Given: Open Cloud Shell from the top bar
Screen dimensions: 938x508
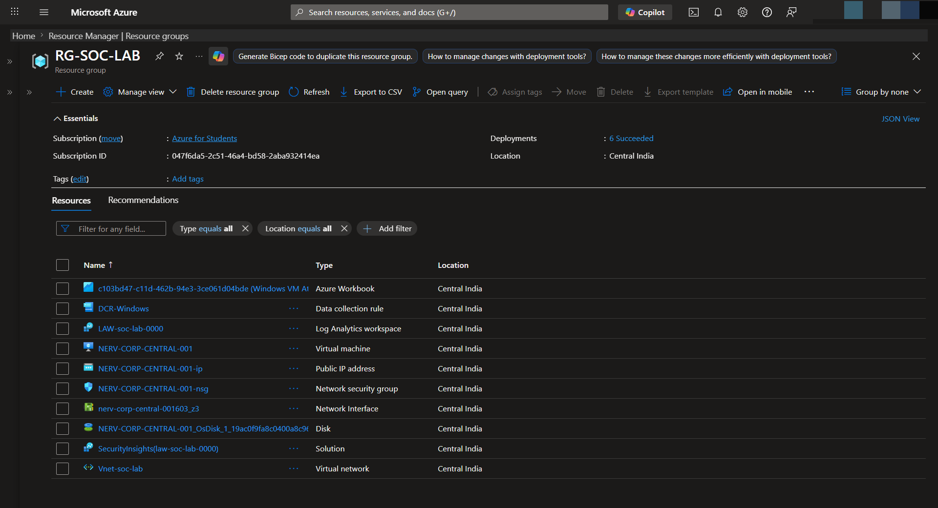Looking at the screenshot, I should (x=693, y=12).
